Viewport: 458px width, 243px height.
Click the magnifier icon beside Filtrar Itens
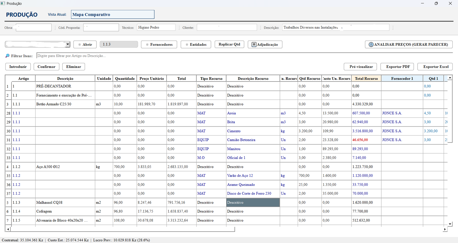[7, 56]
